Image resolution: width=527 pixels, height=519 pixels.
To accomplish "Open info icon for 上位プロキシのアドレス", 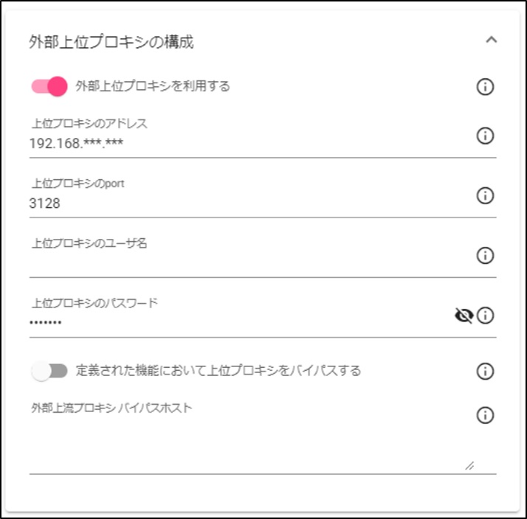I will pyautogui.click(x=485, y=136).
